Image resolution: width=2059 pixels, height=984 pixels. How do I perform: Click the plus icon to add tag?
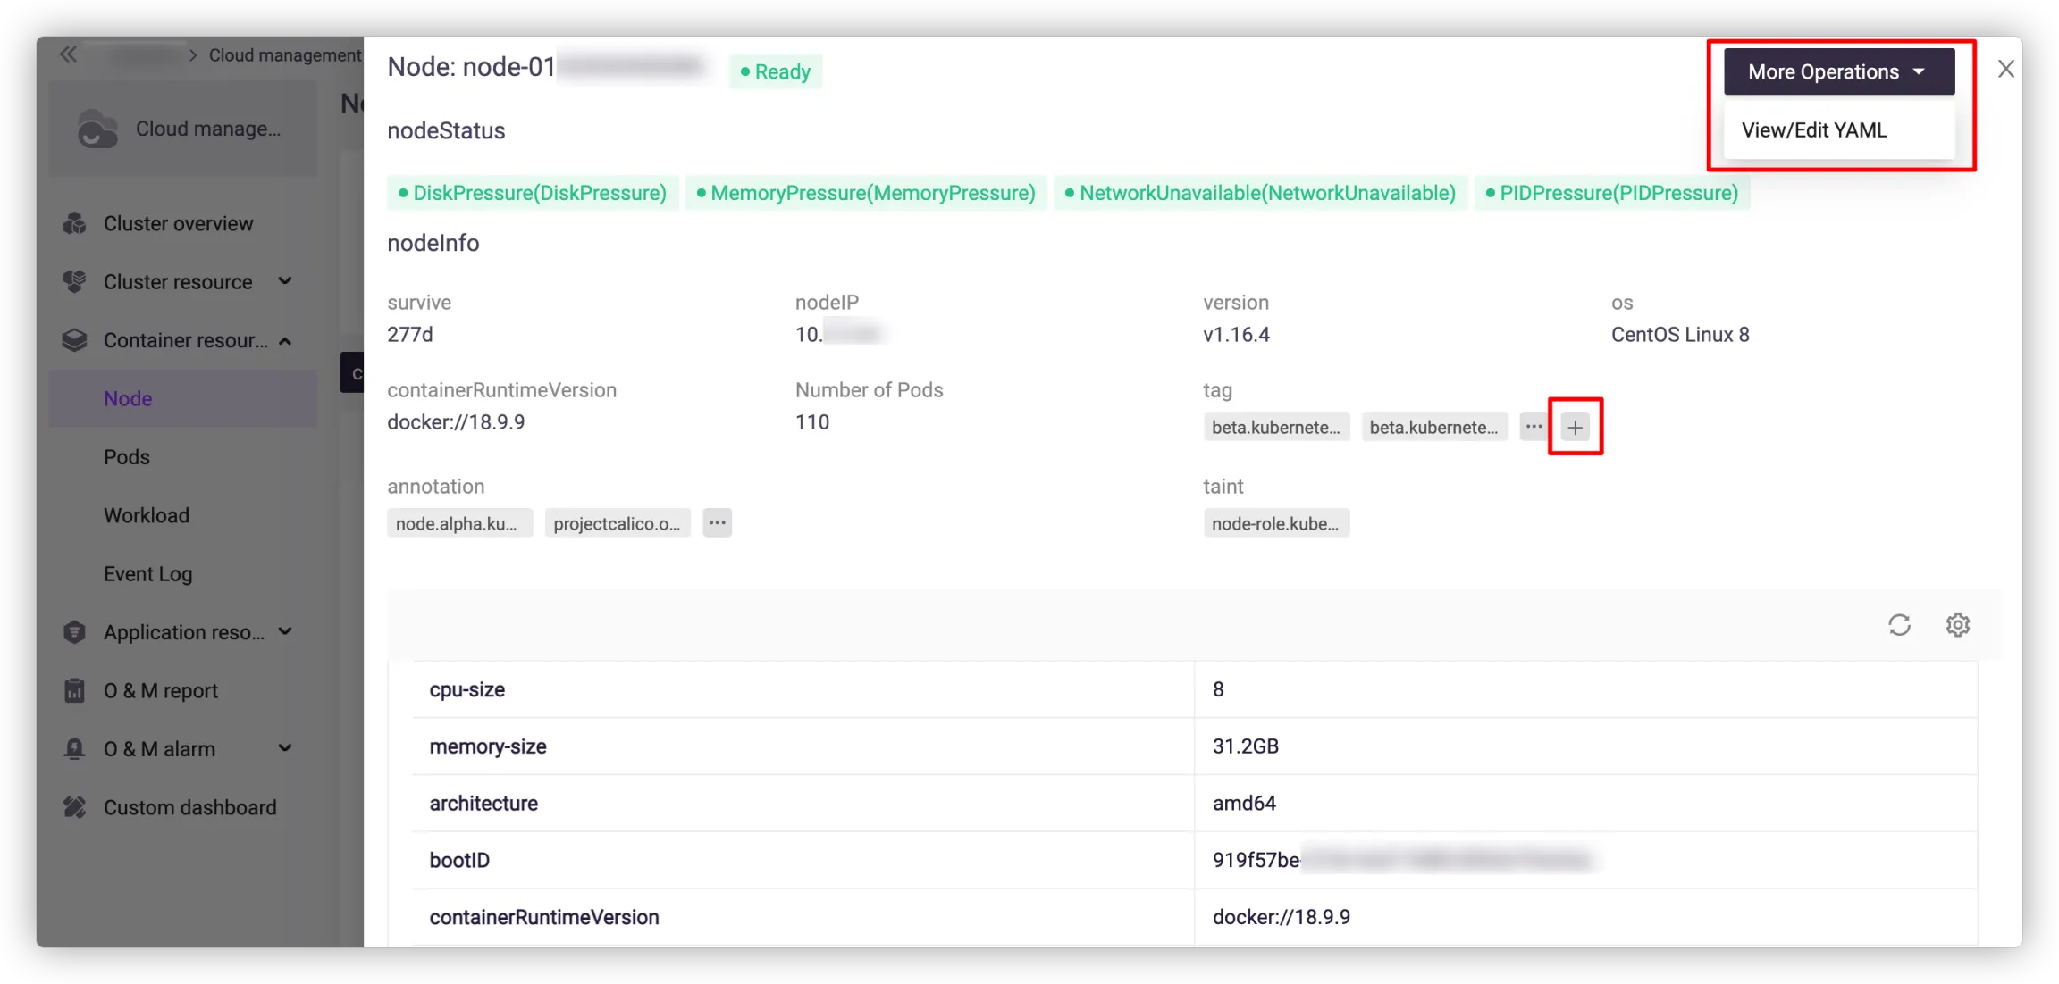1575,428
